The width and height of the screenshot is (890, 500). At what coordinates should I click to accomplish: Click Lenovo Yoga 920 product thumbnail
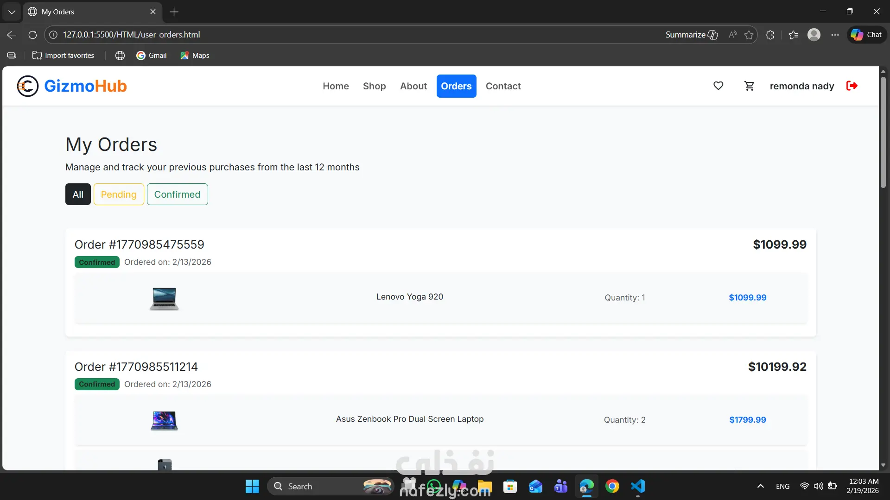164,298
